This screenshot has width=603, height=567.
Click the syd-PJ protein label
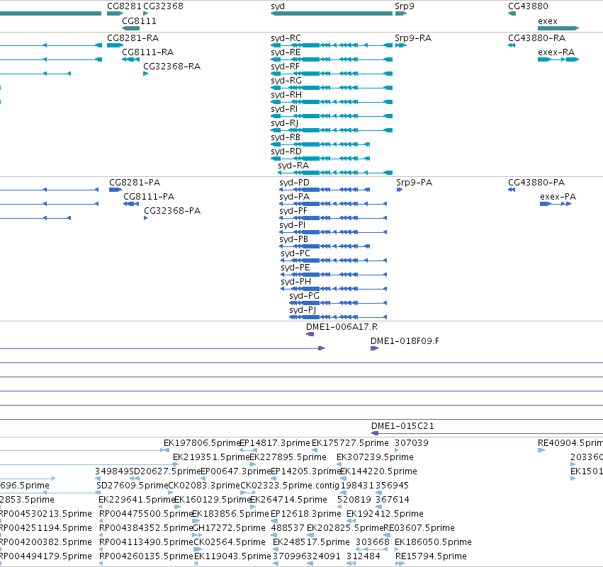[303, 310]
